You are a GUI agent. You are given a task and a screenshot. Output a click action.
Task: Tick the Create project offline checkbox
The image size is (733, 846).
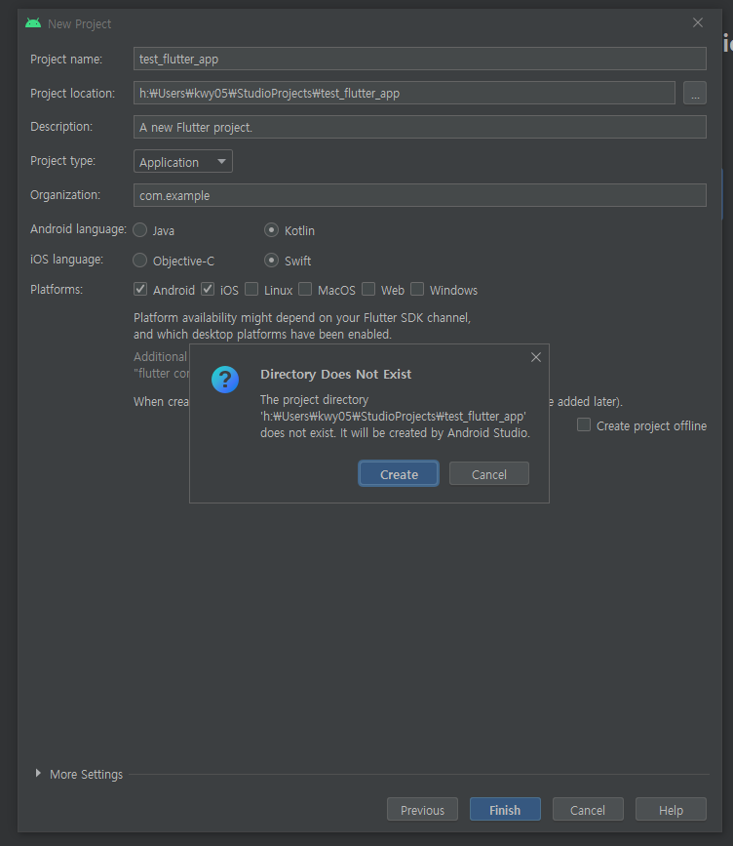[584, 424]
